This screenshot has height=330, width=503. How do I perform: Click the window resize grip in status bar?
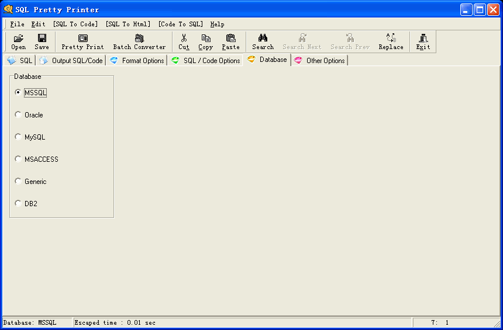497,323
